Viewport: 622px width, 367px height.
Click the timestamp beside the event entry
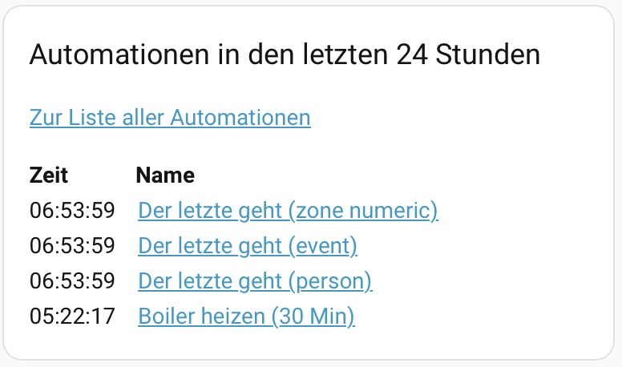coord(72,246)
